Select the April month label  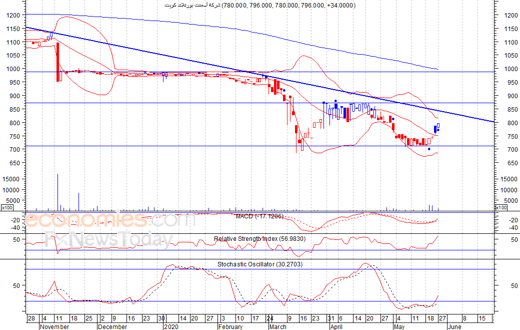(336, 326)
